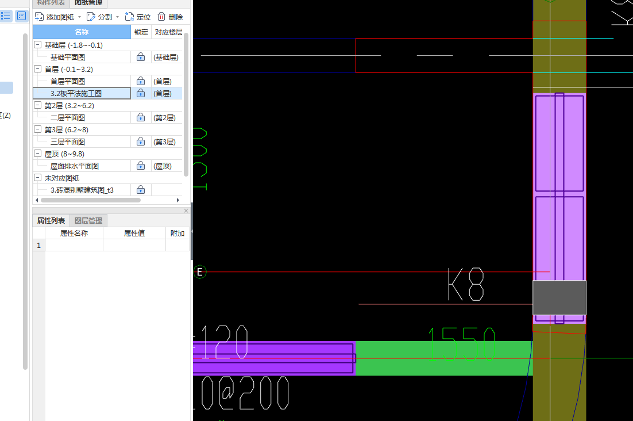Click the 对应楼层 column header

168,32
